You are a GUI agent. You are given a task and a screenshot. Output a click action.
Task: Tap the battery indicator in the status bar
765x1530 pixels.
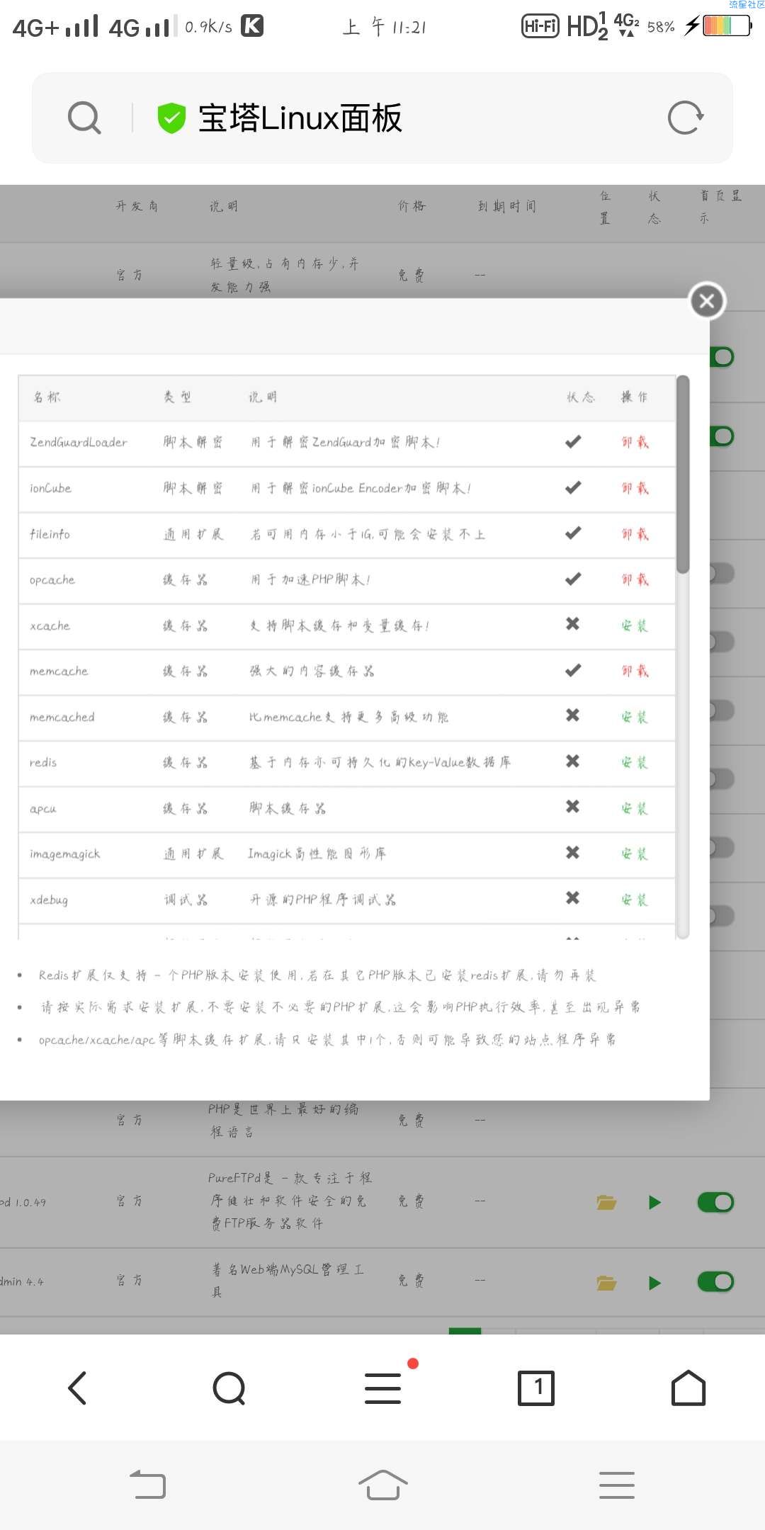tap(727, 26)
